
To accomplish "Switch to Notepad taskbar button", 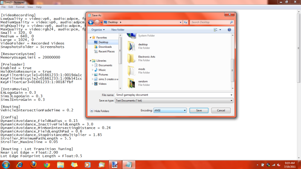I will (x=128, y=164).
